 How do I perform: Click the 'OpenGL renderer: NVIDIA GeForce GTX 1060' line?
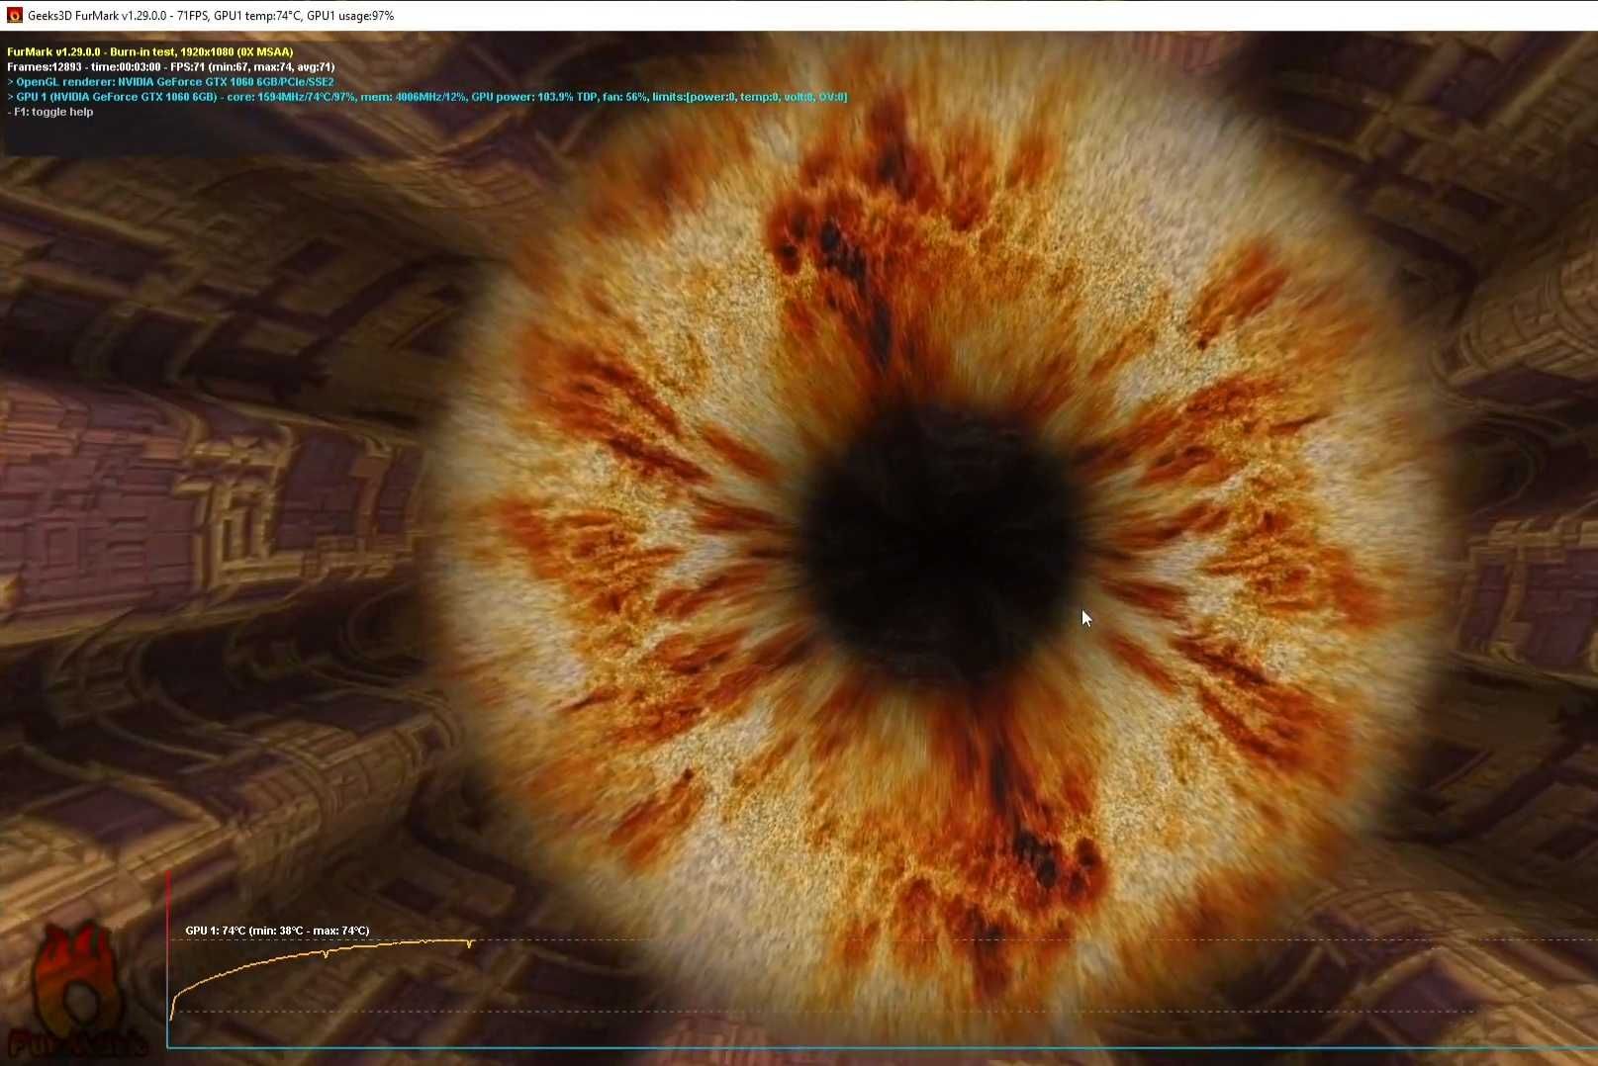tap(170, 82)
